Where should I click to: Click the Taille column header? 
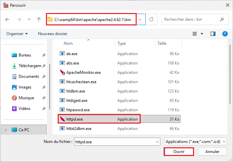click(x=162, y=43)
